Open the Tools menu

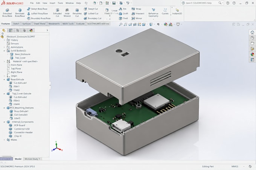tap(60, 3)
